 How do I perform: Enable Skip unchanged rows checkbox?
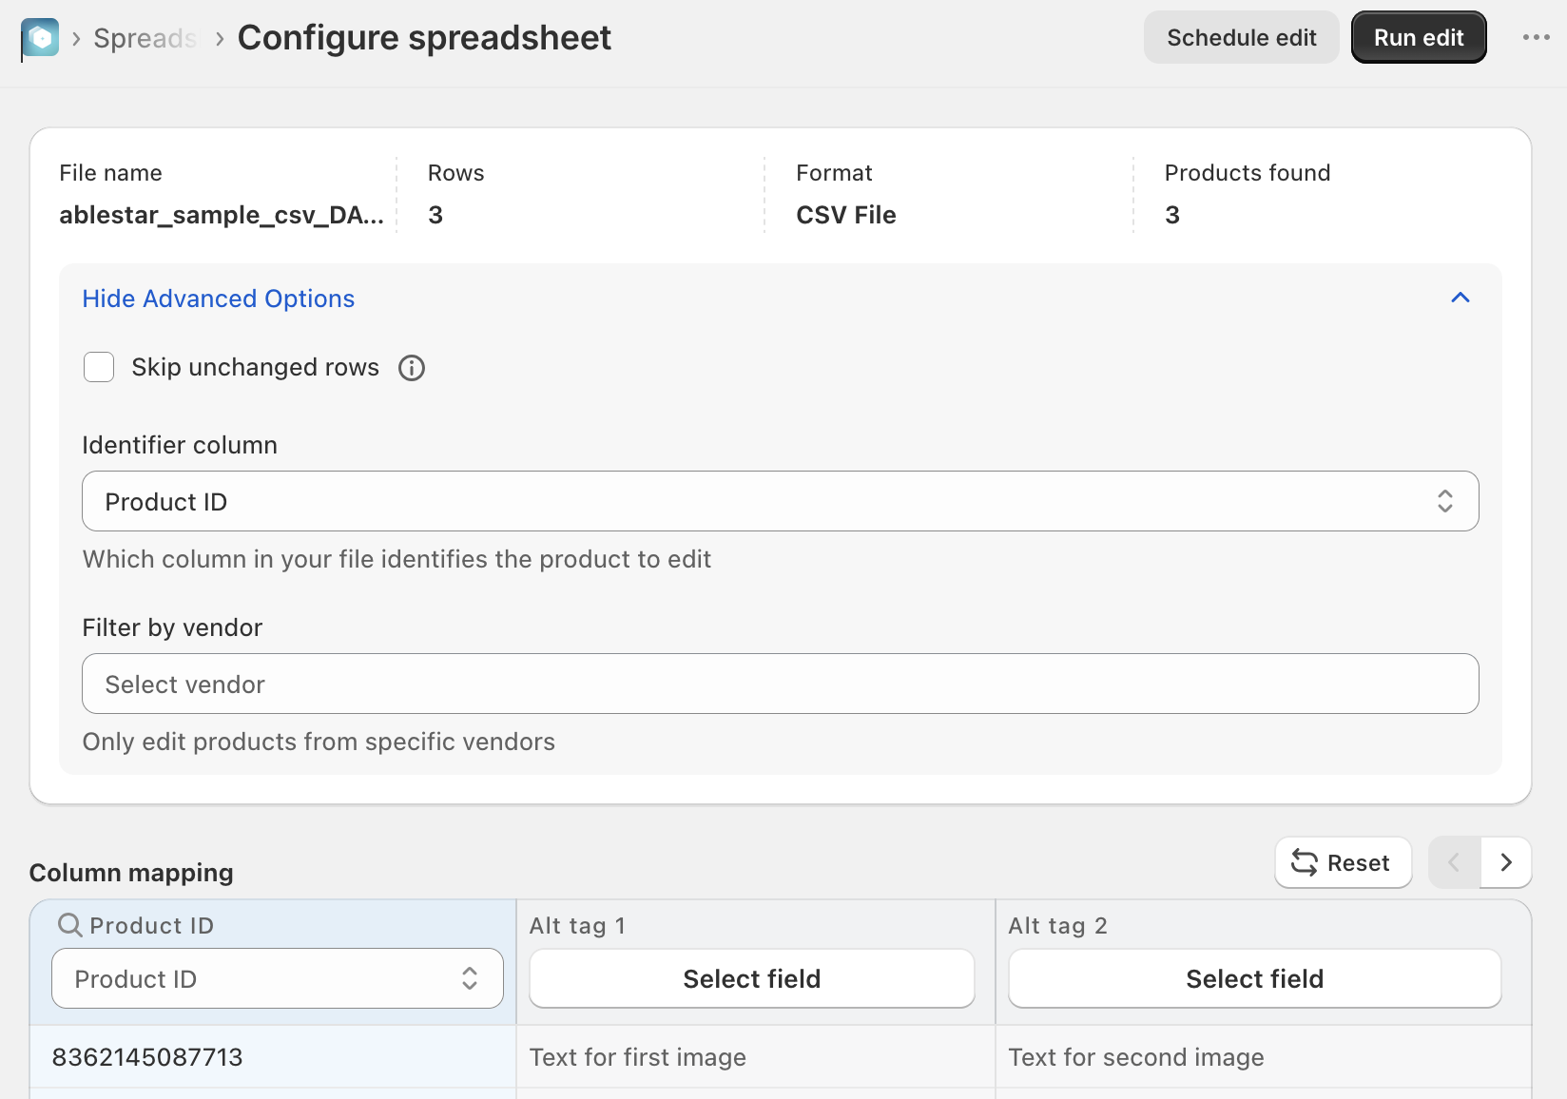99,367
